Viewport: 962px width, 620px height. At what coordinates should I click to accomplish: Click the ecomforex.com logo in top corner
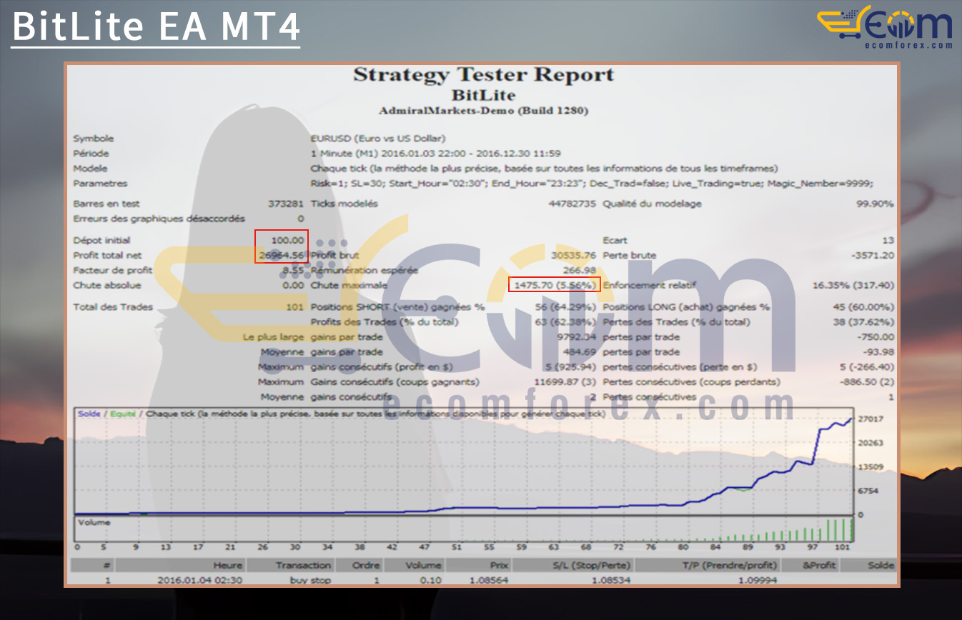point(885,27)
